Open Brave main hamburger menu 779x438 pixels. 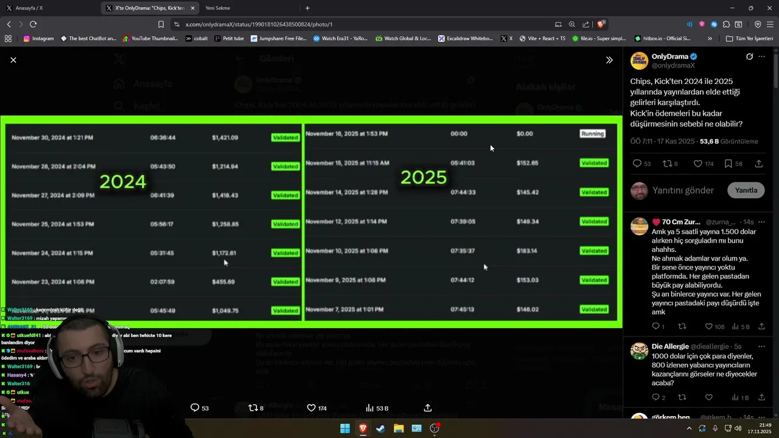click(770, 24)
